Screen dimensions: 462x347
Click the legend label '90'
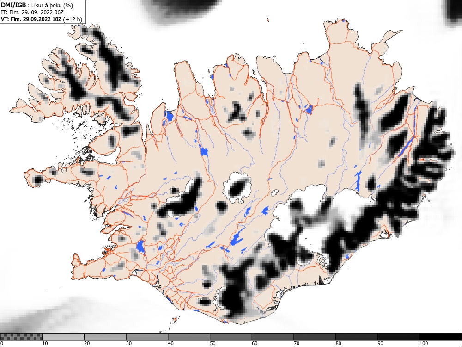[380, 343]
